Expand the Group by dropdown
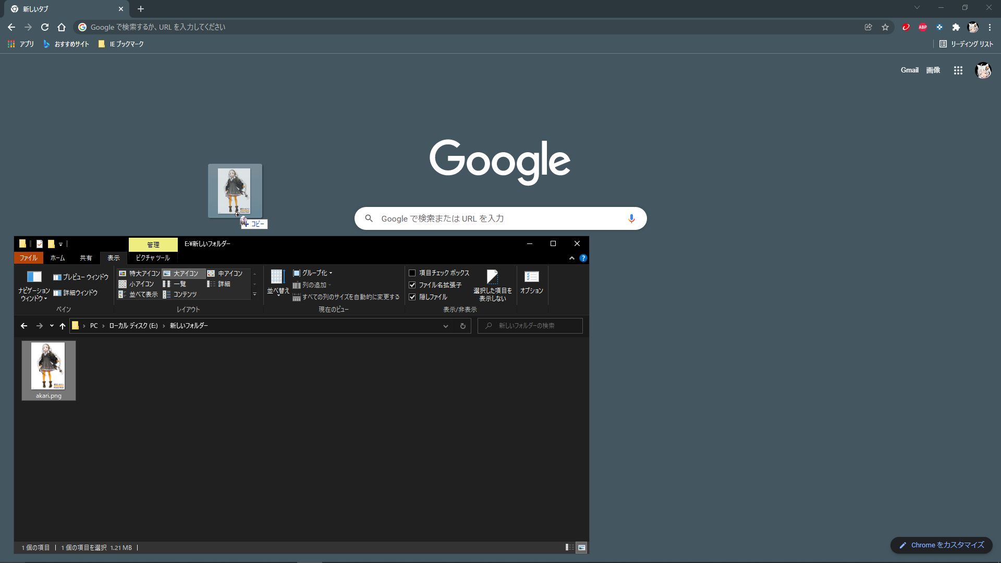The width and height of the screenshot is (1001, 563). [x=313, y=273]
